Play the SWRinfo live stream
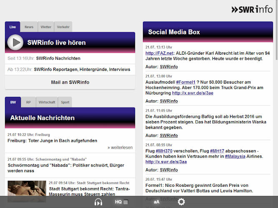This screenshot has height=208, width=278. tap(15, 42)
